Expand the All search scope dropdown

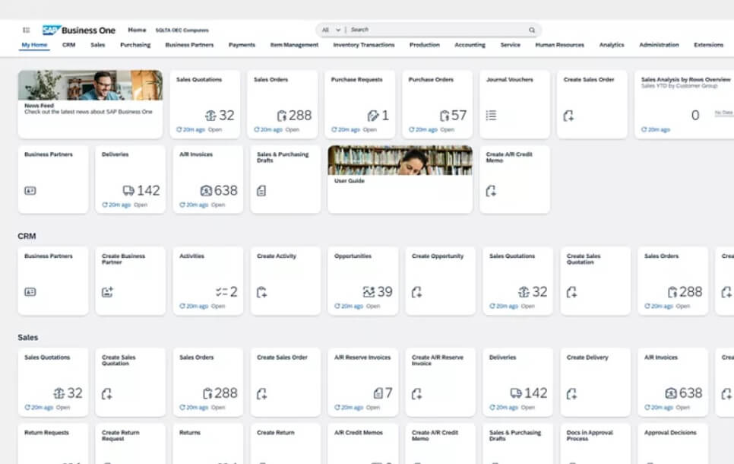pyautogui.click(x=331, y=30)
